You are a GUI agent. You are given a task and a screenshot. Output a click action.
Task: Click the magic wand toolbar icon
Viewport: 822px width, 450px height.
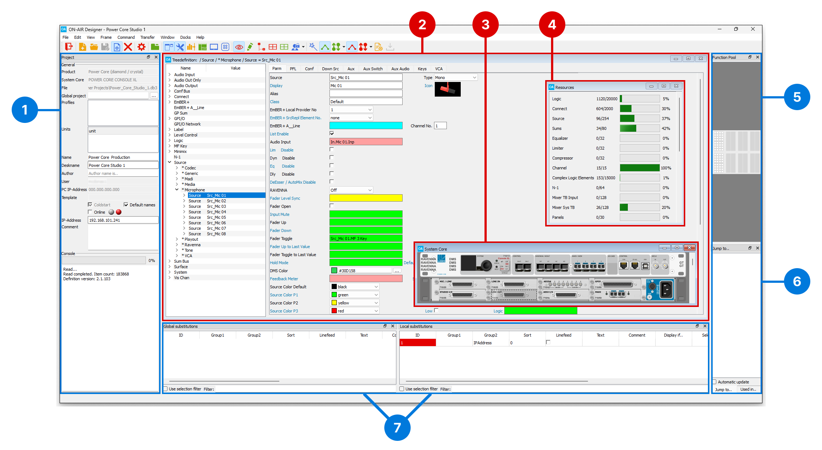pyautogui.click(x=313, y=47)
